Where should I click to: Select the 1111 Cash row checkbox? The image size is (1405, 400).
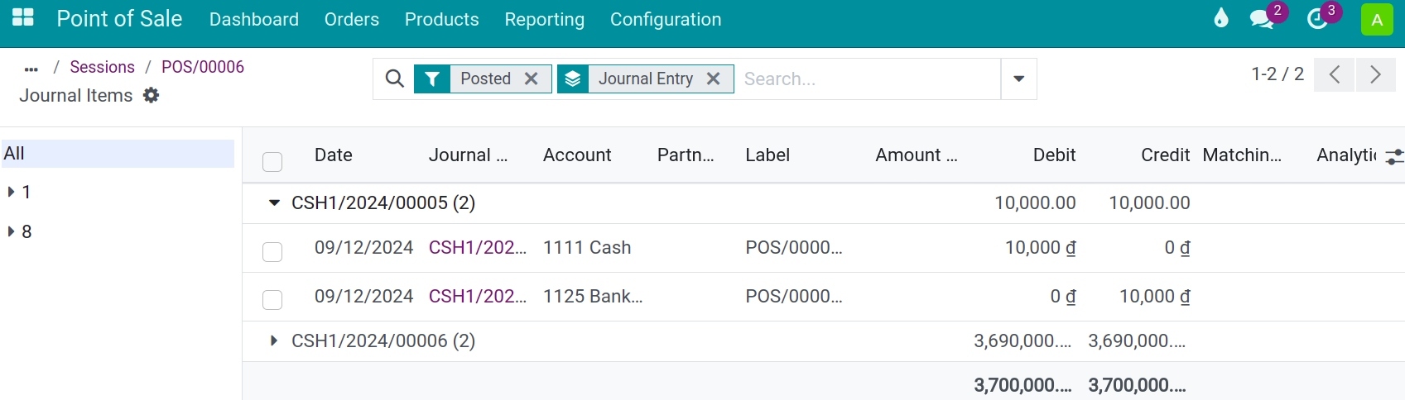272,251
